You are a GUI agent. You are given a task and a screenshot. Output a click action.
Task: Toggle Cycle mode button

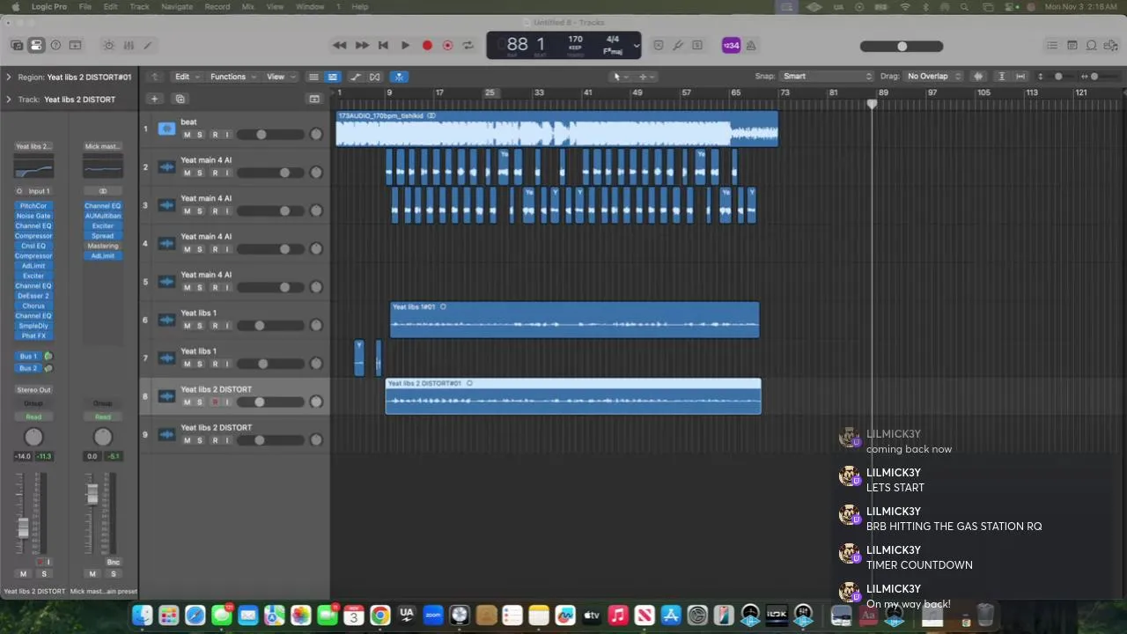[468, 45]
